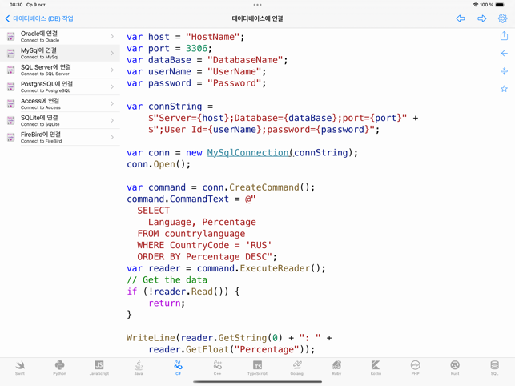Tap chevron on MySql row
This screenshot has width=515, height=386.
(112, 53)
